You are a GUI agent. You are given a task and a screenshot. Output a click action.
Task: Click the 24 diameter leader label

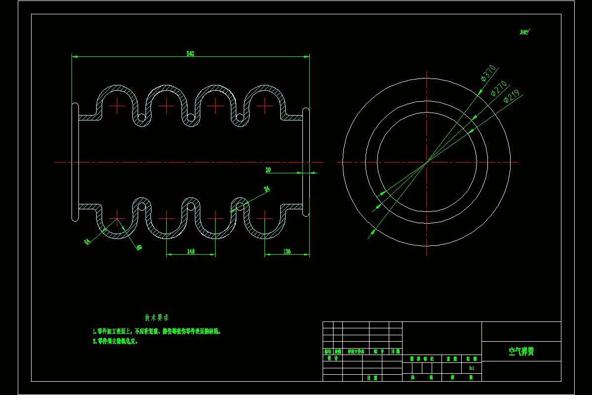click(x=267, y=189)
